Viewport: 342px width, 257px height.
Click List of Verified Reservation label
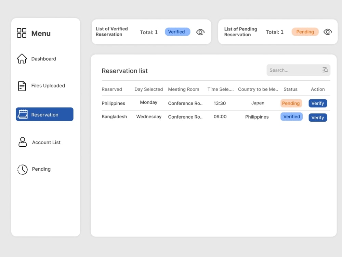pyautogui.click(x=112, y=32)
